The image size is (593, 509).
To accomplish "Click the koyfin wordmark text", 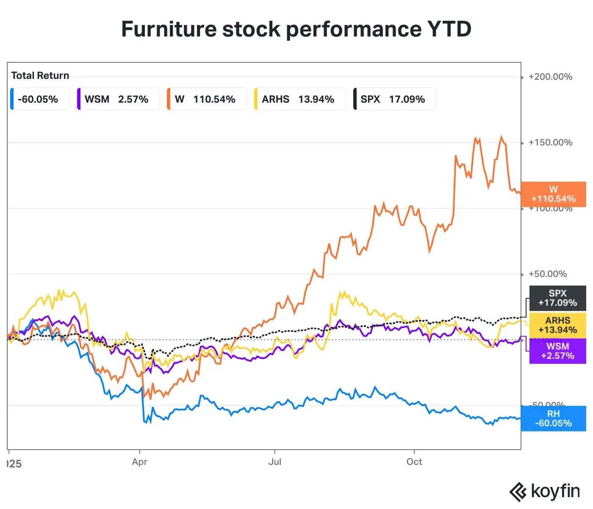I will (x=555, y=492).
